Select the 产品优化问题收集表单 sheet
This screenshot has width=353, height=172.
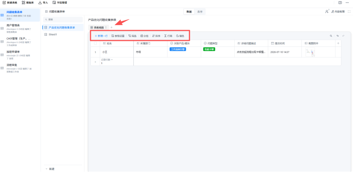tap(63, 27)
